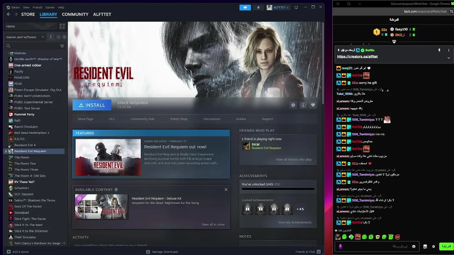Open the Games menu
Viewport: 454px width, 255px height.
coord(50,7)
